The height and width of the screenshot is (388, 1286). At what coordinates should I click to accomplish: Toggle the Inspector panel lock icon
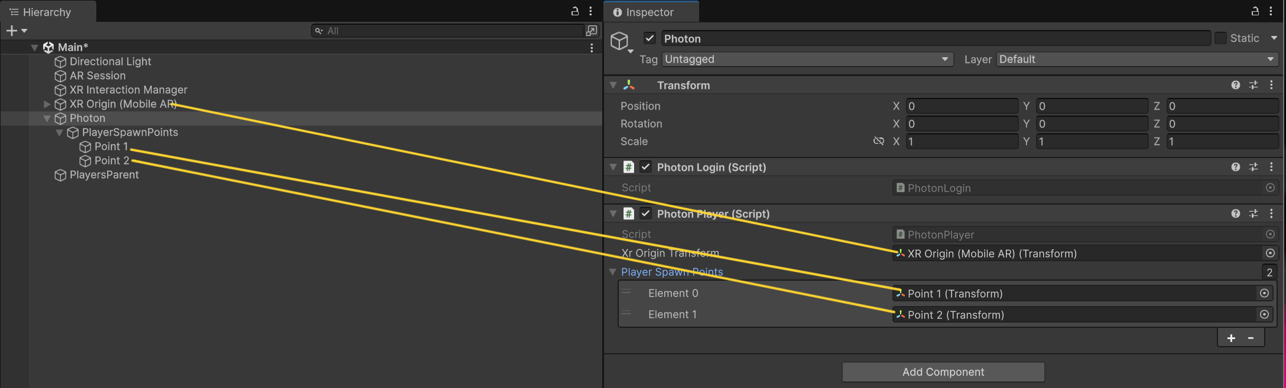click(x=1255, y=11)
